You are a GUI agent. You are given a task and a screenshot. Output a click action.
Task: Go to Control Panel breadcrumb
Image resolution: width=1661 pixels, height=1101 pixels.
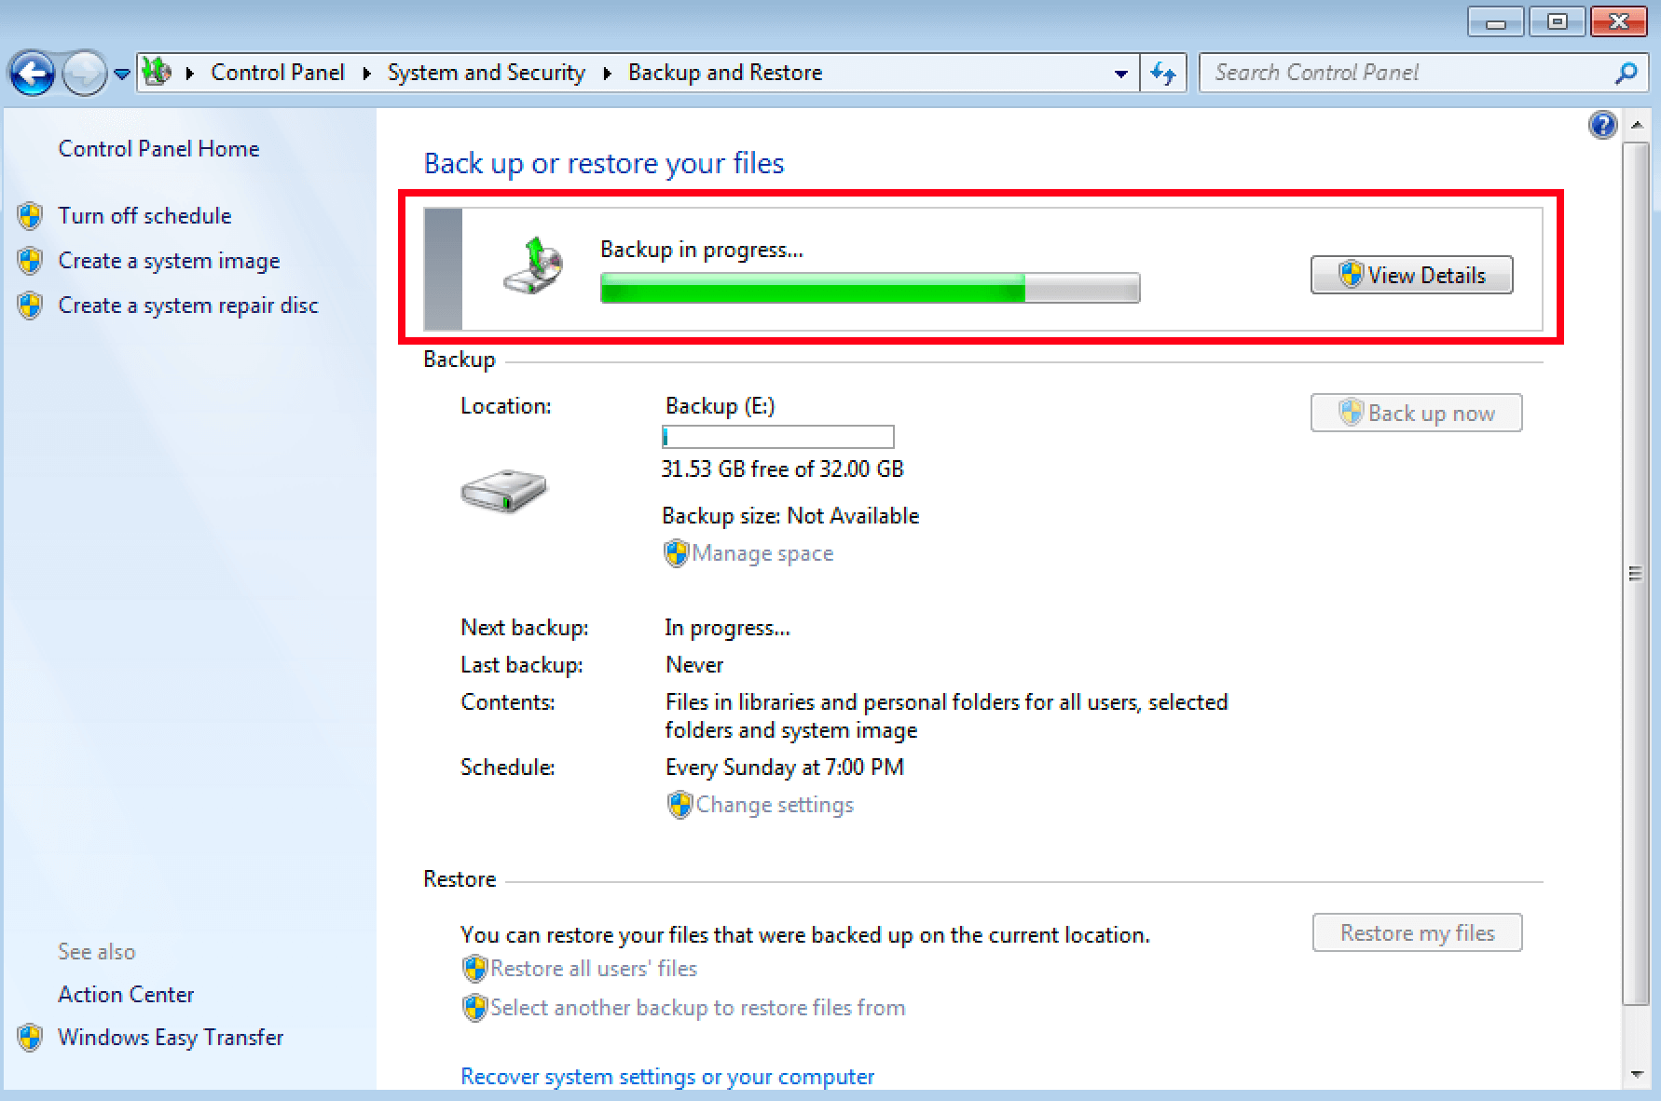(x=277, y=73)
